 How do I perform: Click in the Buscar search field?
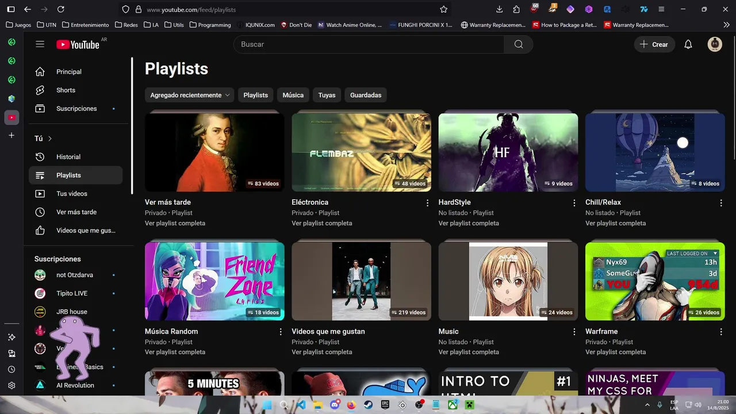click(369, 44)
